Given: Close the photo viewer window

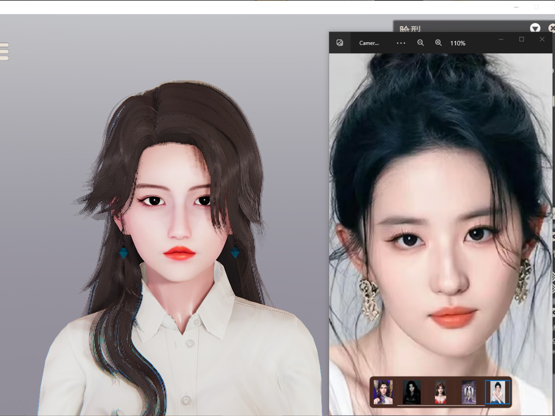Looking at the screenshot, I should [542, 39].
